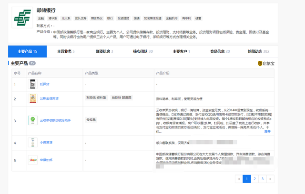
Task: Open the 云收单 product thumbnail icon
Action: [x=33, y=120]
